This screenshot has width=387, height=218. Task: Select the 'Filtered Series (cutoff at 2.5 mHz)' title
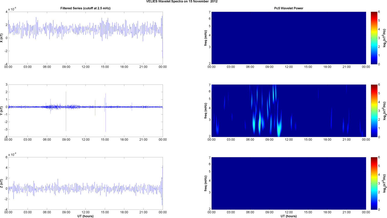[85, 8]
